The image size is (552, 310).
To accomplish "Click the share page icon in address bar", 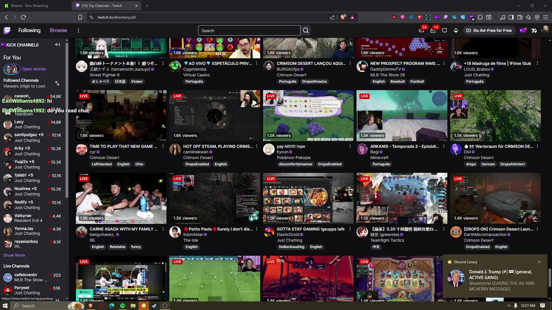I will pos(332,17).
